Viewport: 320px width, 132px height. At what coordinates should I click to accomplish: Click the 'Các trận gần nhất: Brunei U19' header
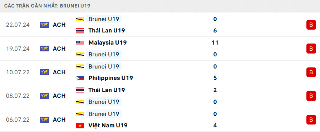click(x=47, y=6)
